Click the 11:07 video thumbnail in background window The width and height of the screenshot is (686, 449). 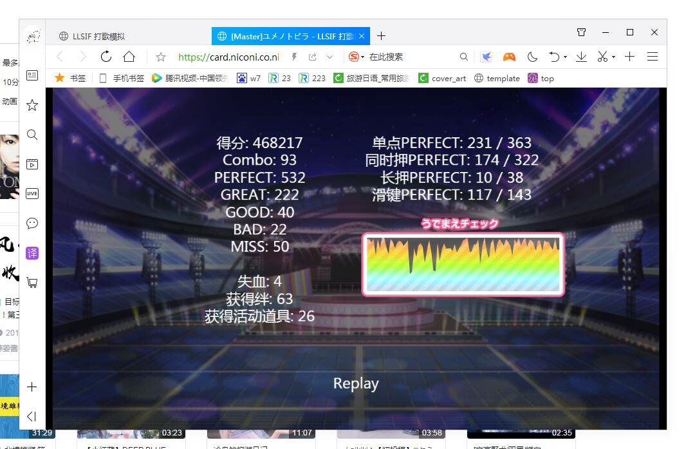tap(261, 434)
